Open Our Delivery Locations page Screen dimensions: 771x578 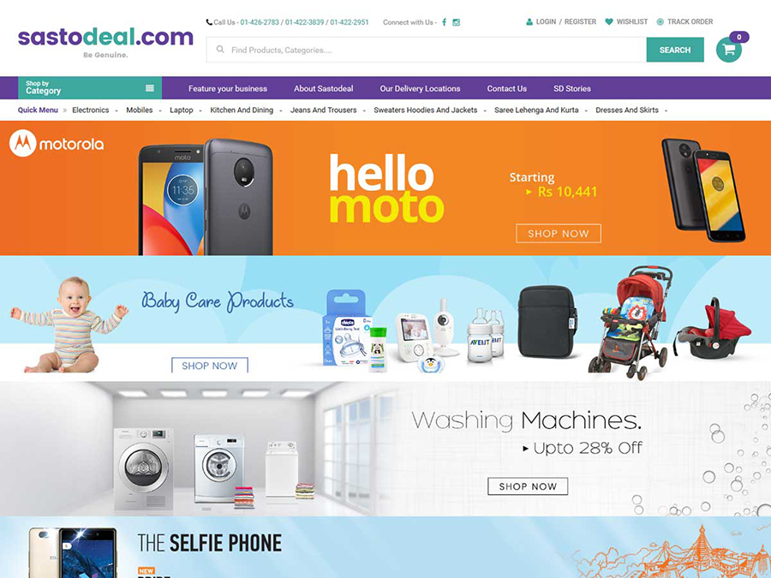pyautogui.click(x=420, y=88)
